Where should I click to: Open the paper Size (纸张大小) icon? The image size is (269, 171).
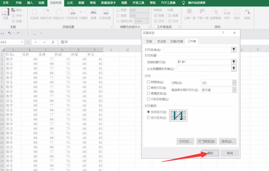59,12
